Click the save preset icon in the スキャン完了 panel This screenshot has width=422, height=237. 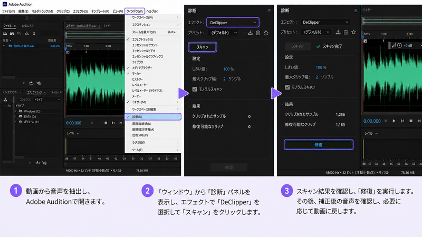click(338, 32)
